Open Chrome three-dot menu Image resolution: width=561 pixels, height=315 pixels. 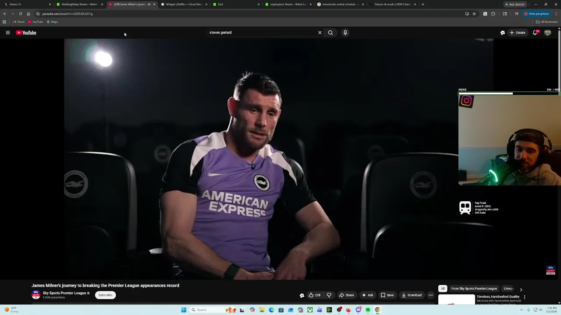coord(556,14)
